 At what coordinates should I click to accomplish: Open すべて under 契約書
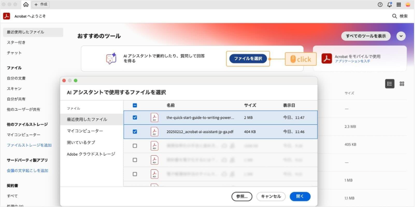point(12,196)
